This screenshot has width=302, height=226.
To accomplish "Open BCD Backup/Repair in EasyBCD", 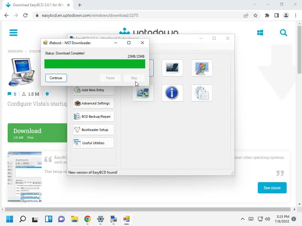I will [93, 117].
